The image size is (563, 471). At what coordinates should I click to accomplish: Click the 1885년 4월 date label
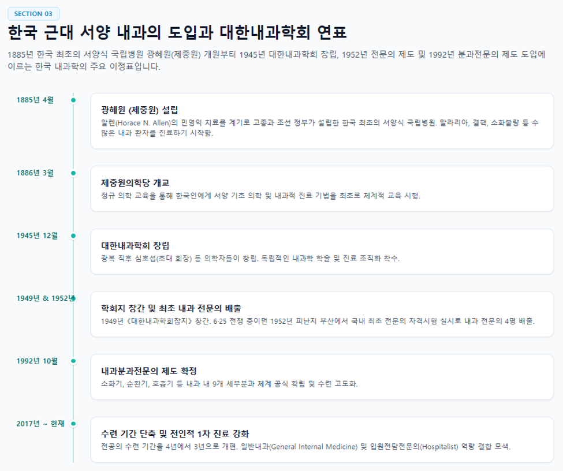(35, 100)
